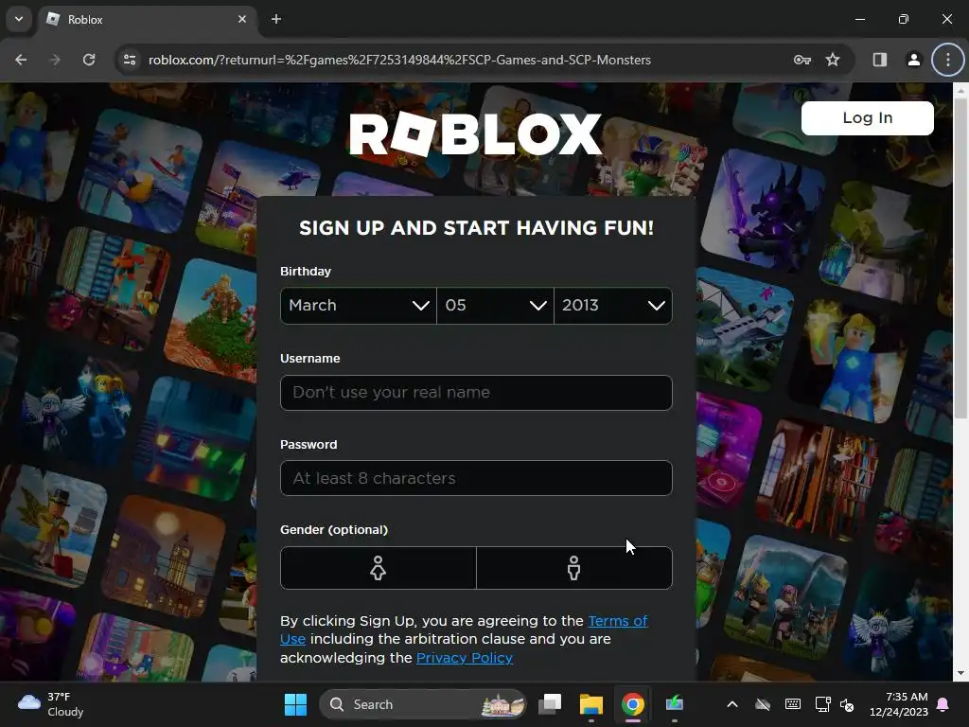Select the male gender icon
The image size is (969, 727).
574,568
